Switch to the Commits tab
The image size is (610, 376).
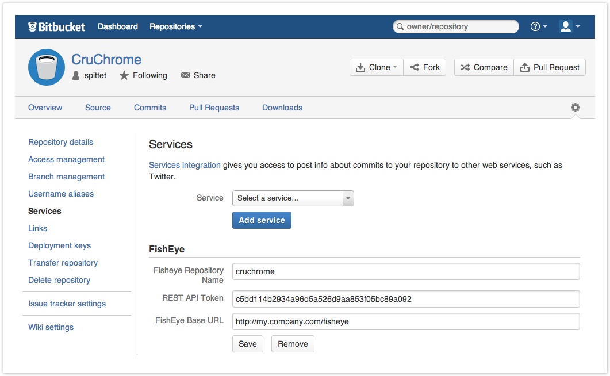(150, 108)
